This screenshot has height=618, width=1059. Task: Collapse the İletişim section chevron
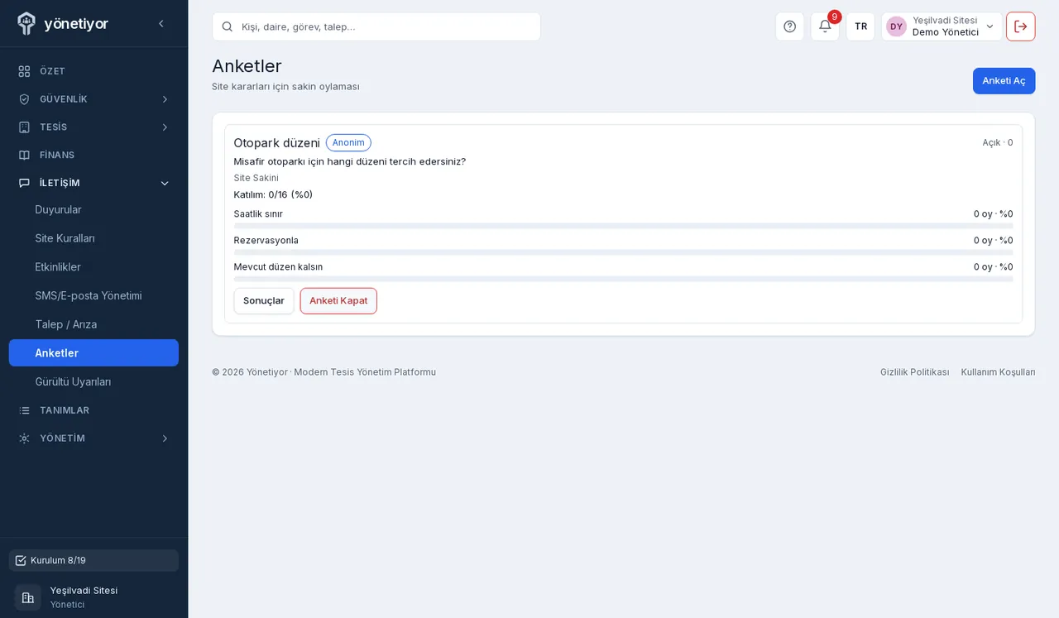point(165,183)
